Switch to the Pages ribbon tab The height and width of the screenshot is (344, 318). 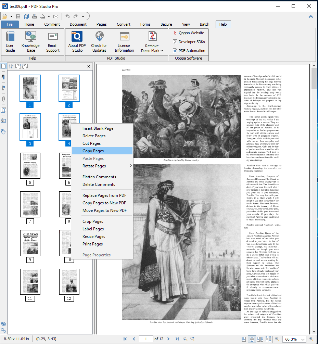point(101,24)
